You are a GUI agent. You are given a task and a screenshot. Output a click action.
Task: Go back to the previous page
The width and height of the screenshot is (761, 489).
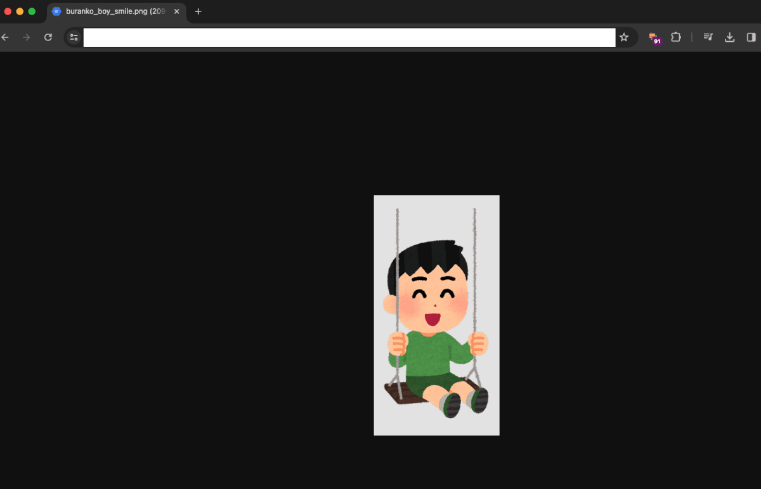[6, 37]
